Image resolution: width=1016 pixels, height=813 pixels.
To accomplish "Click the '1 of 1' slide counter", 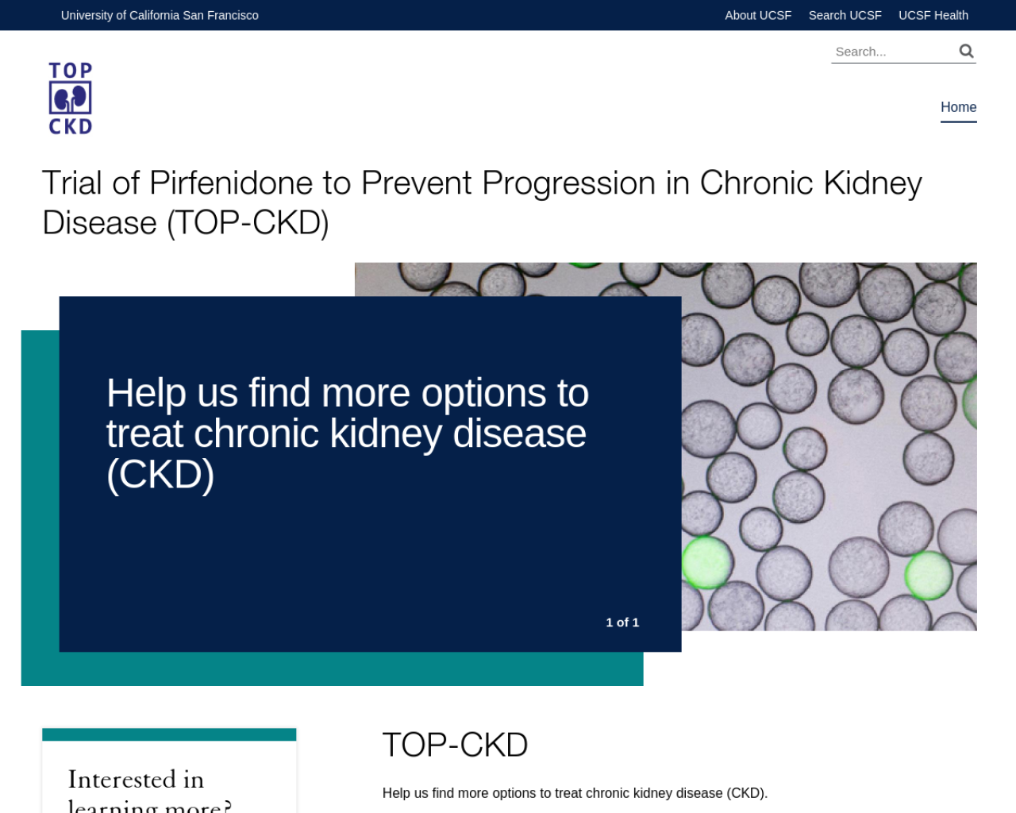I will [622, 622].
